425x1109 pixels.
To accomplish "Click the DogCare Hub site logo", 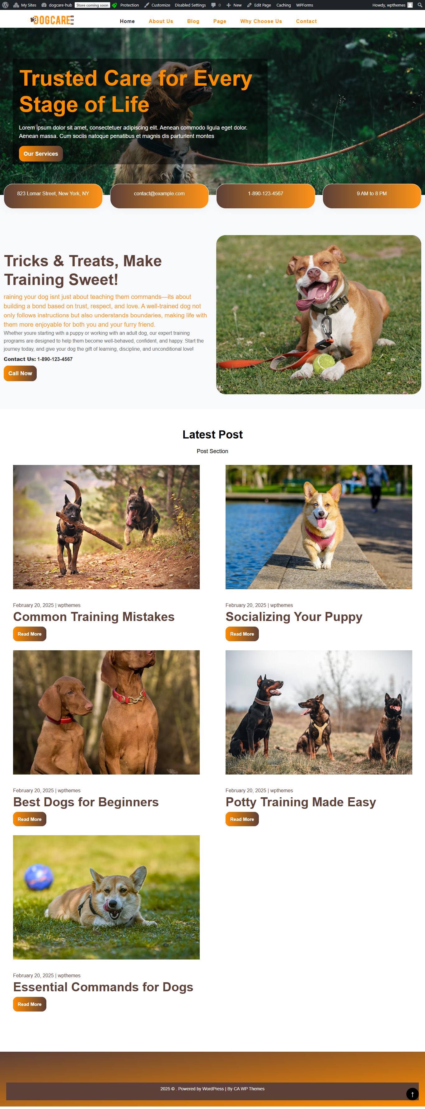I will pos(52,20).
